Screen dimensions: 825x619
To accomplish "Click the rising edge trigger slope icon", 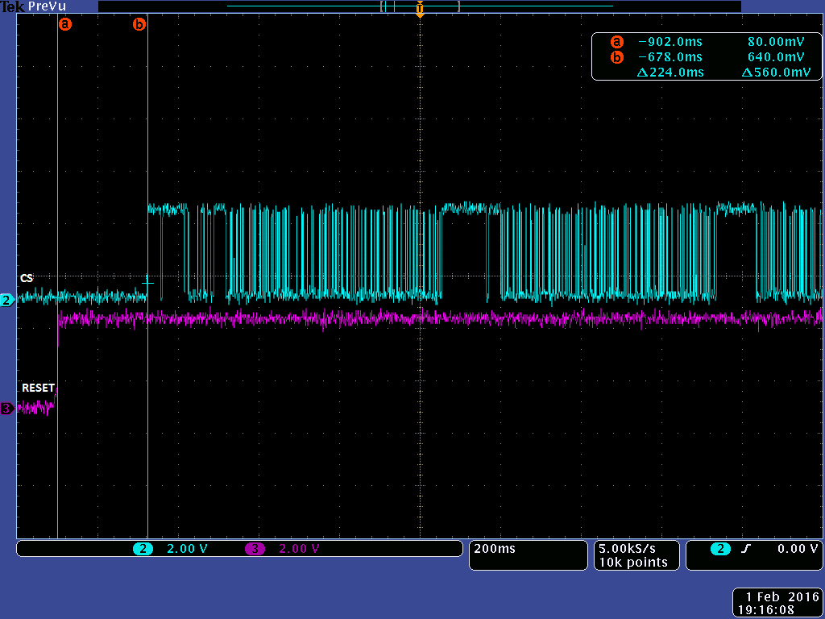I will pos(745,548).
